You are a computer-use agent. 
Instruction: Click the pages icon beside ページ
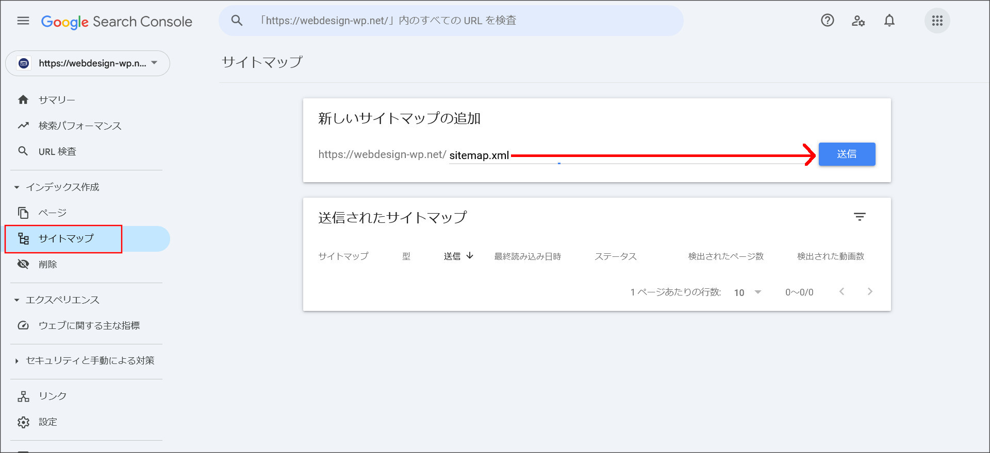pyautogui.click(x=23, y=213)
